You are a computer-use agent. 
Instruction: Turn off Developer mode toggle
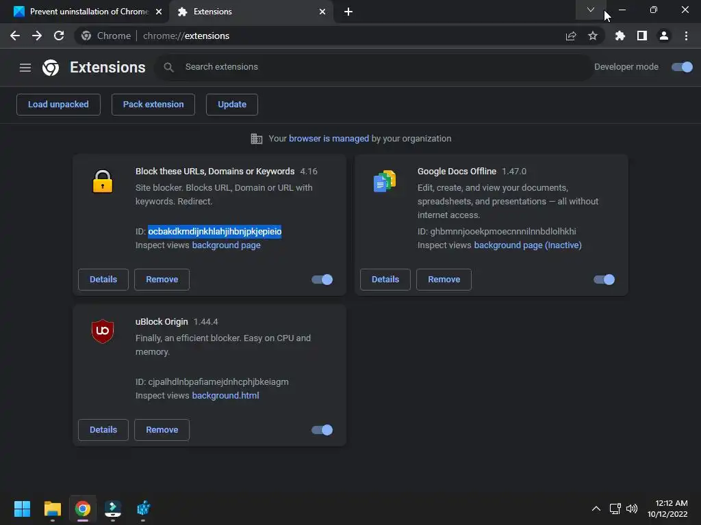(x=683, y=67)
